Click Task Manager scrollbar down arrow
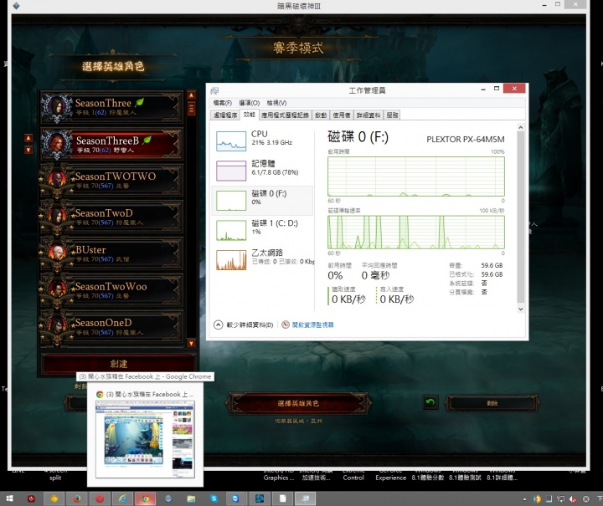The image size is (603, 506). 520,309
